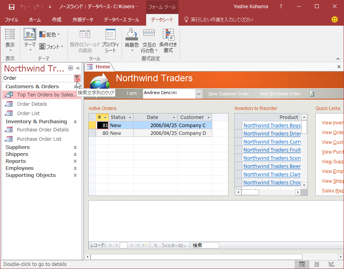This screenshot has width=344, height=269.
Task: Open the 外部データ ribbon tab
Action: click(83, 20)
